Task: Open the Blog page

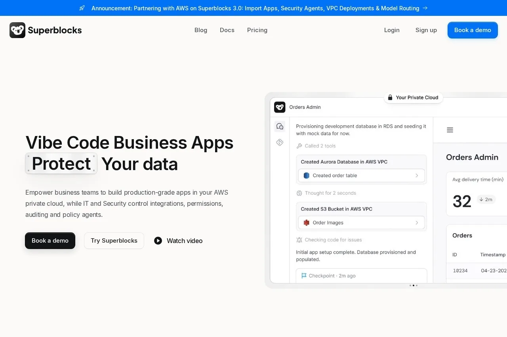Action: pos(201,30)
